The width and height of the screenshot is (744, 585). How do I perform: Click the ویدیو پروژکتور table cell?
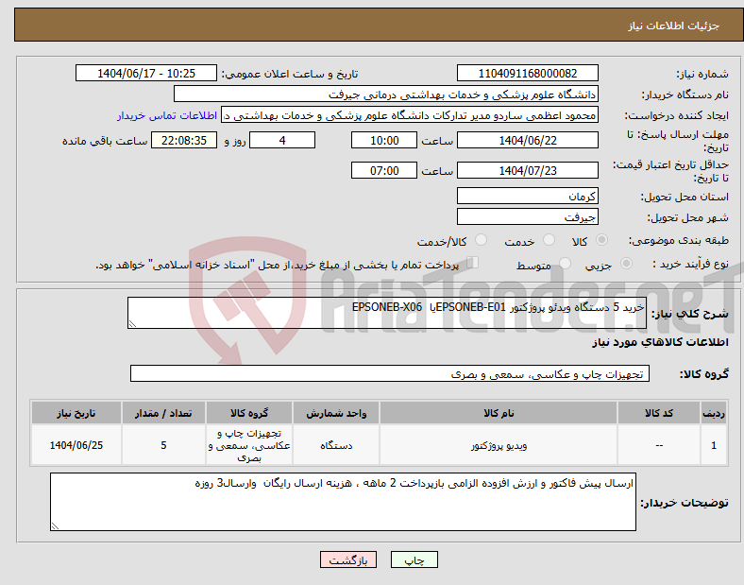tap(499, 445)
